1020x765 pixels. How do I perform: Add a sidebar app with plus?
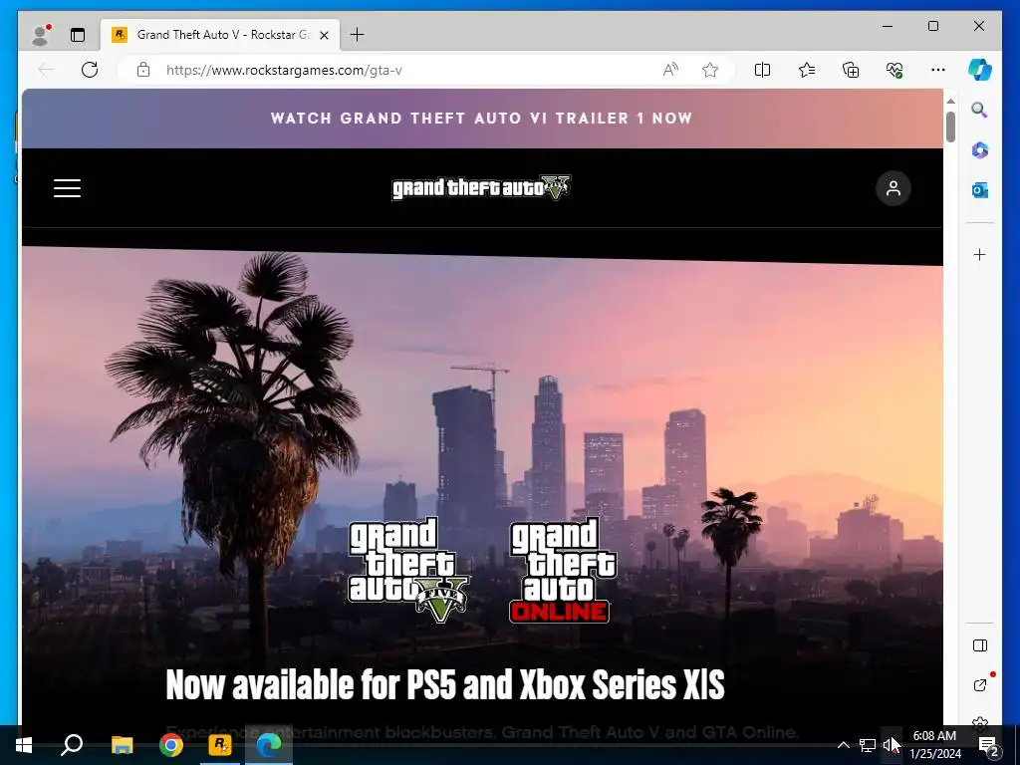980,254
